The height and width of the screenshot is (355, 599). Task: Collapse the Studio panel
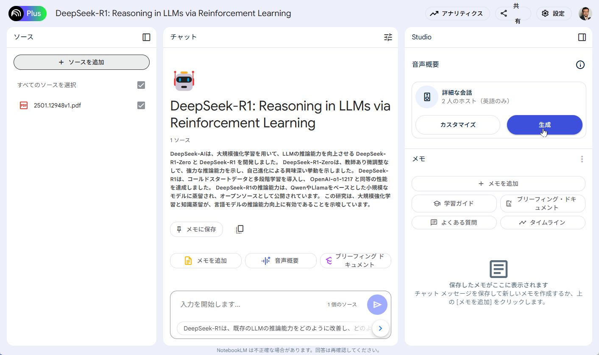point(582,37)
